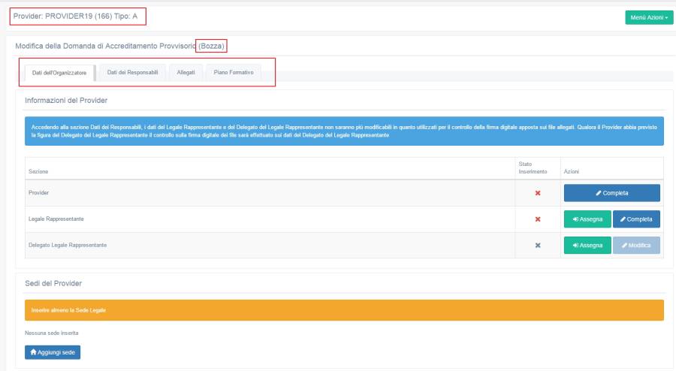This screenshot has height=371, width=676.
Task: Click Modifica for Delegato Legale Rappresentante
Action: [x=636, y=246]
